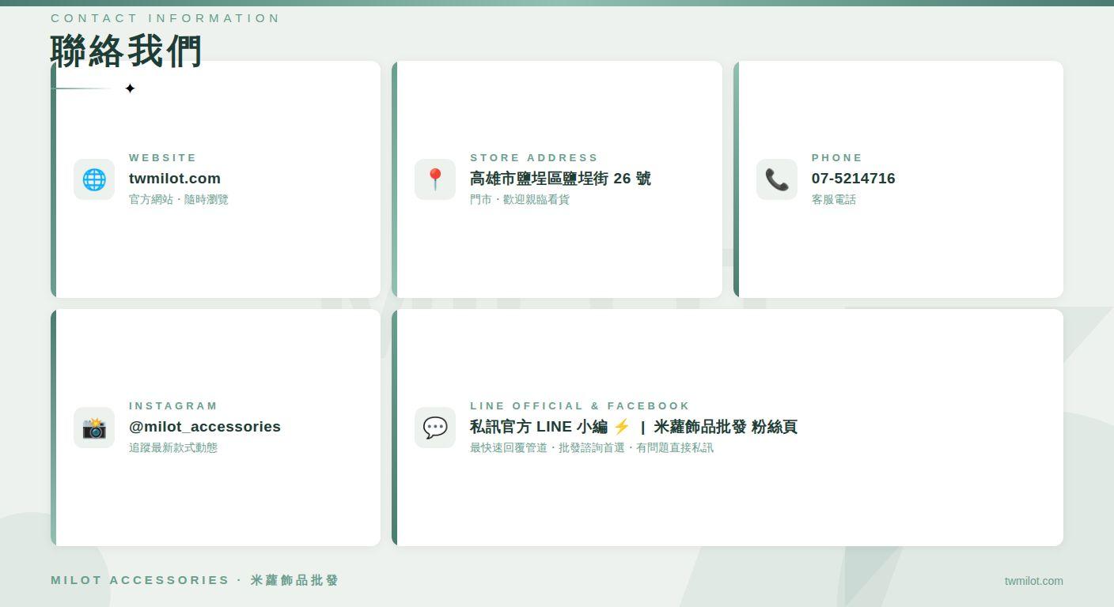Click the INSTAGRAM label
This screenshot has height=607, width=1114.
click(x=173, y=406)
